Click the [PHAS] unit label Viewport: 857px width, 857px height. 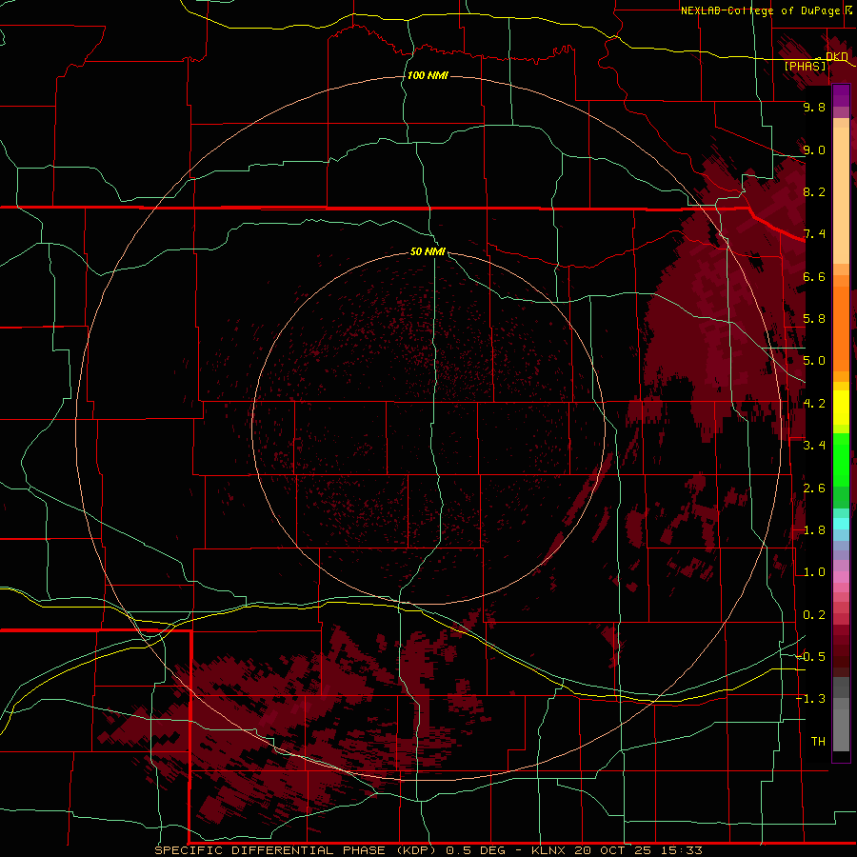(805, 66)
